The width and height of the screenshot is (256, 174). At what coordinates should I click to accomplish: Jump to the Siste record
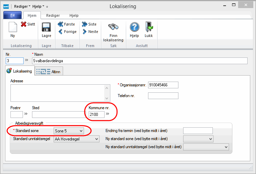coord(85,24)
